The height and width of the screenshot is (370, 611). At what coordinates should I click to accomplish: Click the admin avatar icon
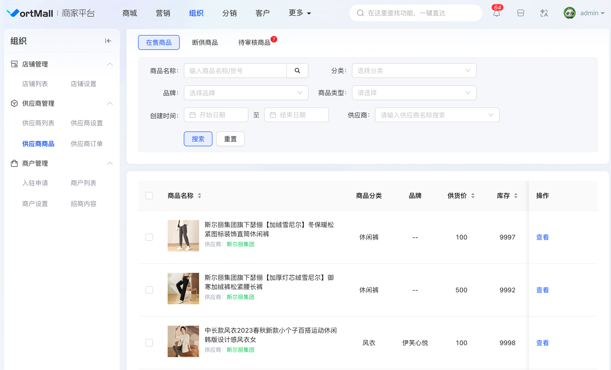[569, 13]
